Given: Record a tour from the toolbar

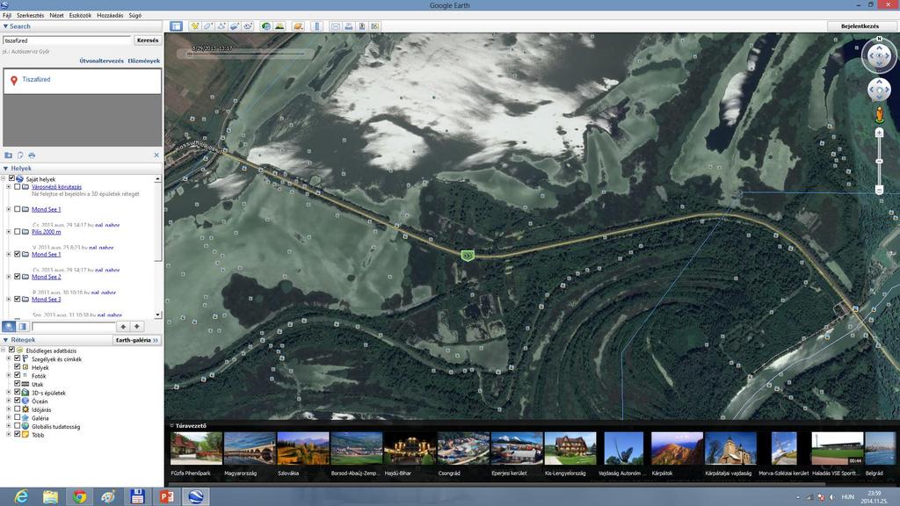Looking at the screenshot, I should pyautogui.click(x=248, y=26).
